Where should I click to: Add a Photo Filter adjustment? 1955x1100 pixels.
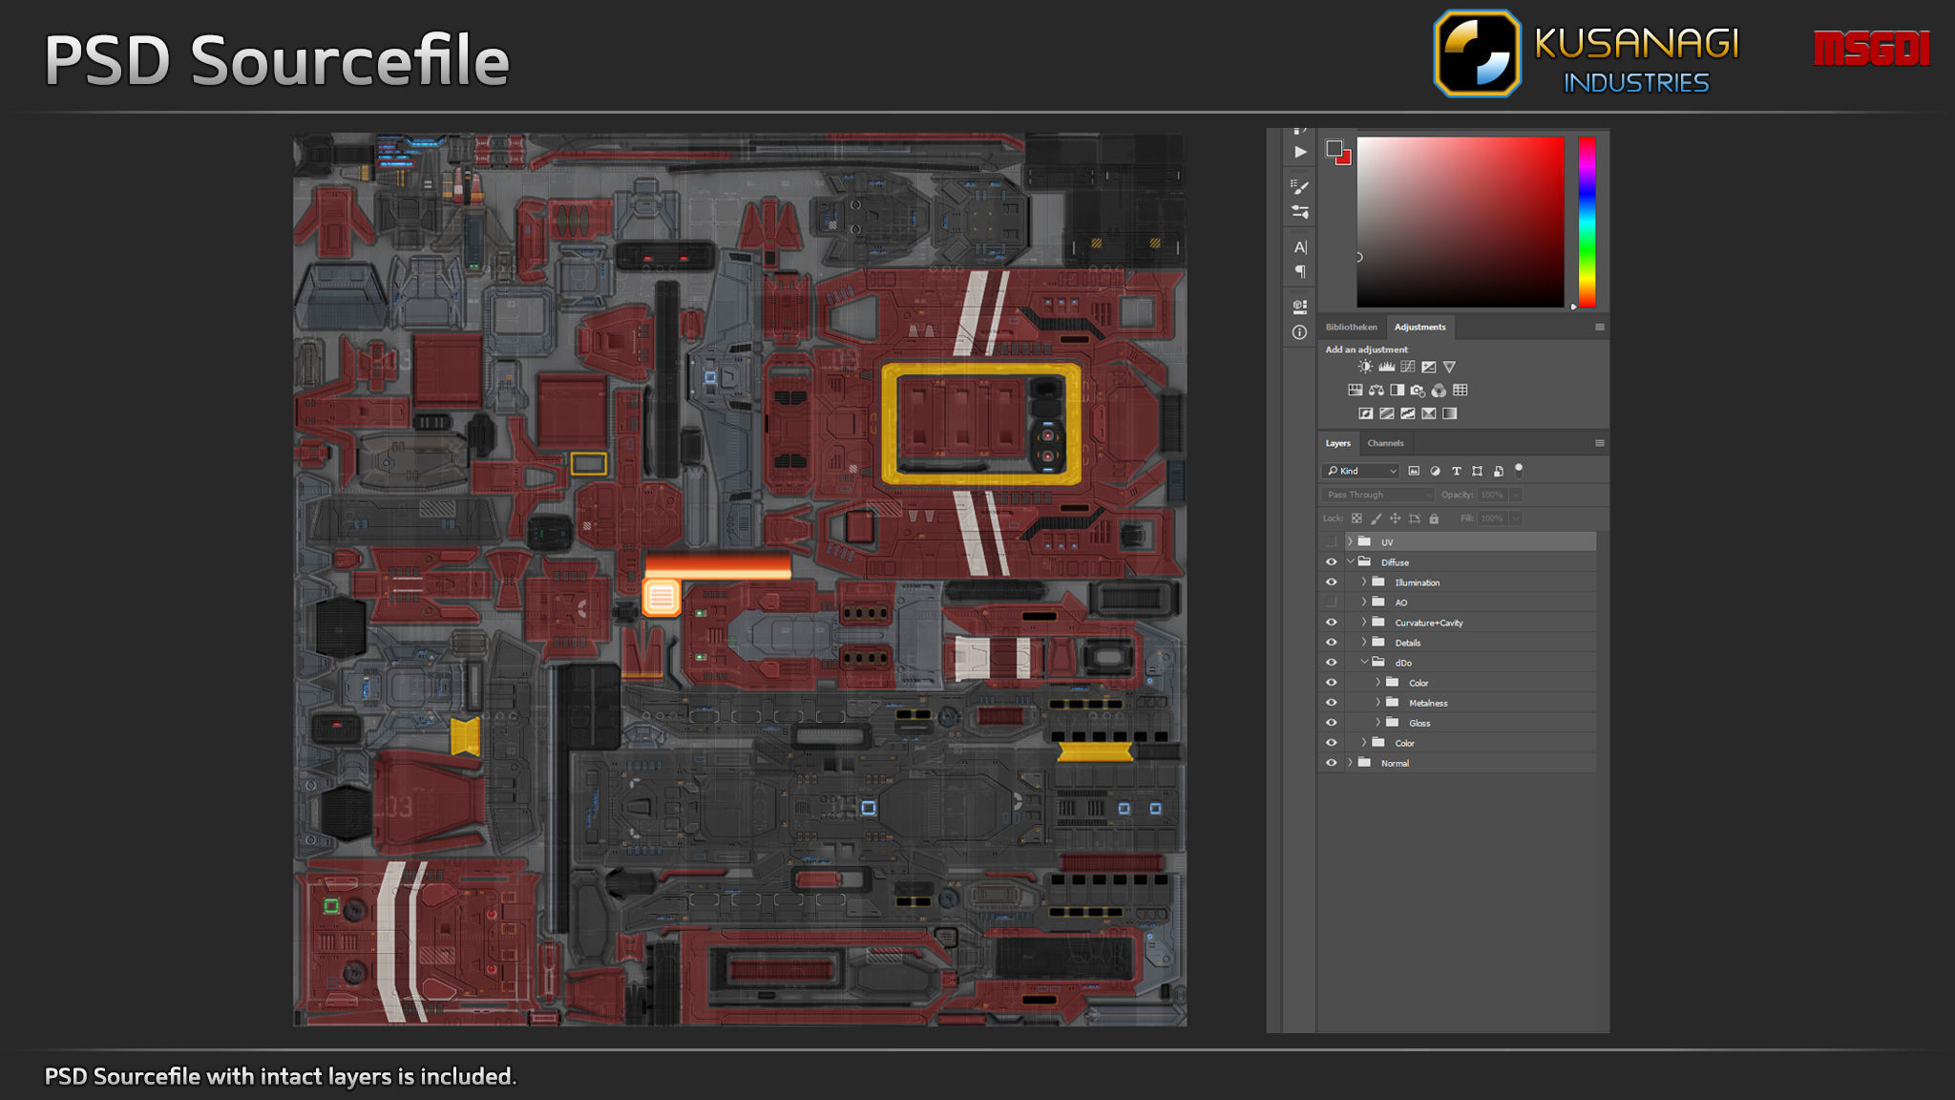pyautogui.click(x=1418, y=390)
